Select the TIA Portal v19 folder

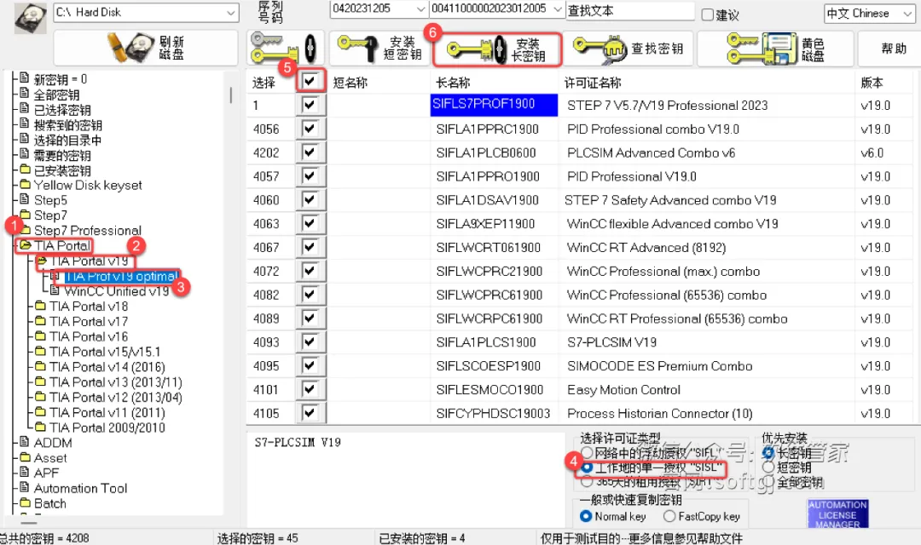pos(90,261)
